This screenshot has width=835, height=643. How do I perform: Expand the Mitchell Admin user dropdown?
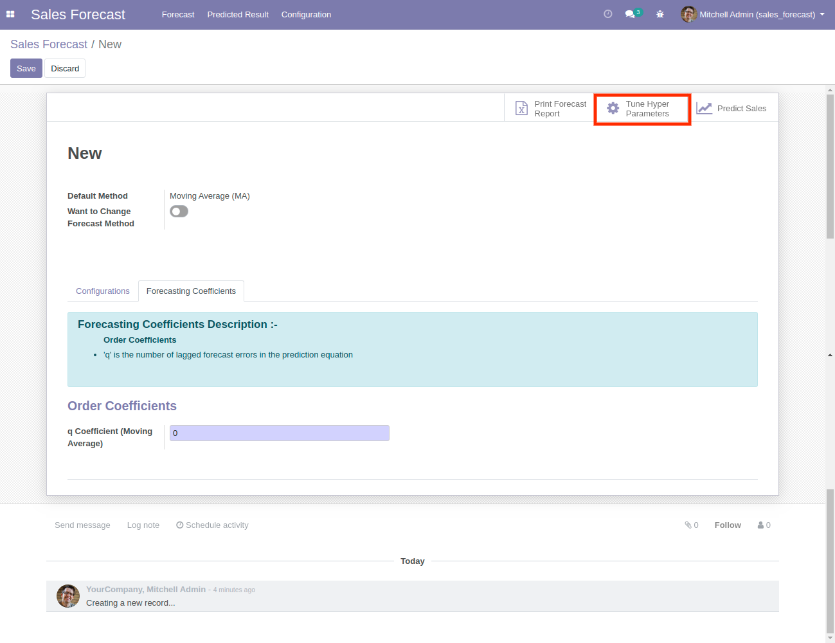click(x=753, y=14)
